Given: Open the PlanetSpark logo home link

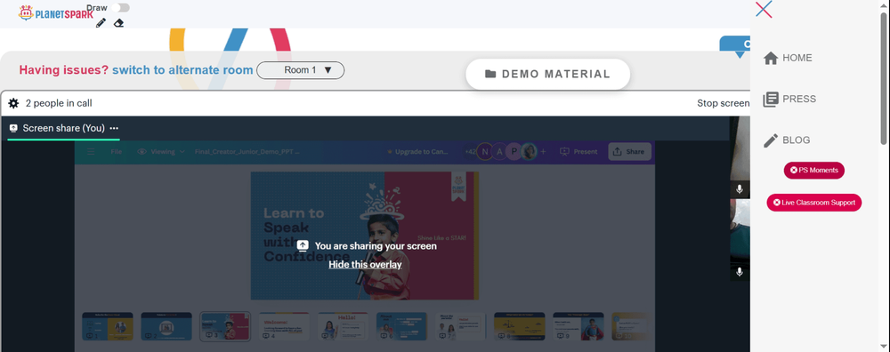Looking at the screenshot, I should click(55, 13).
